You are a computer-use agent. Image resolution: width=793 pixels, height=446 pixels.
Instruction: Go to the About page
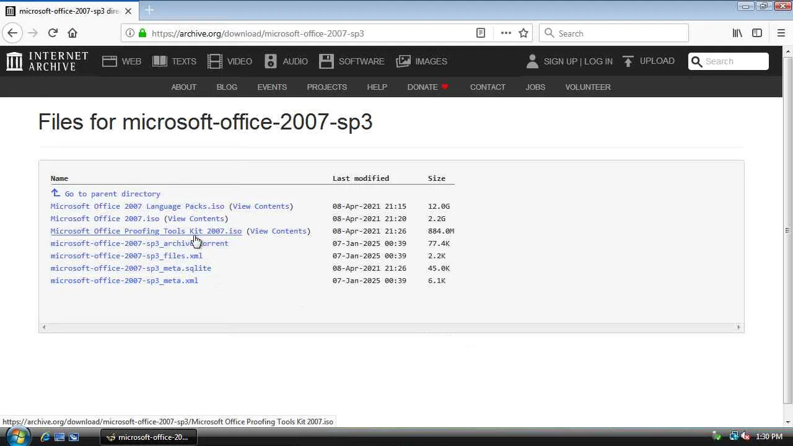click(x=183, y=87)
